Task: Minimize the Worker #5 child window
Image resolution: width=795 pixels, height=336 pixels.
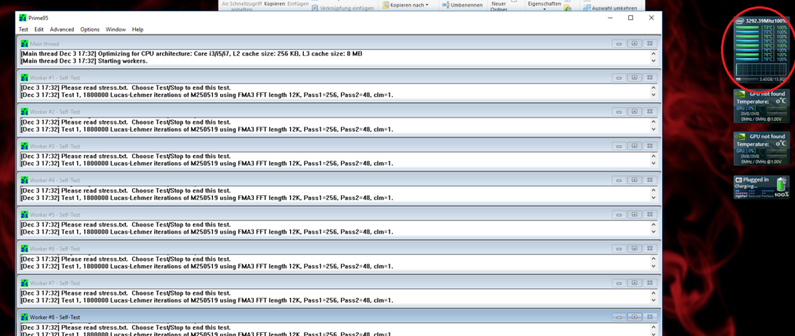Action: pyautogui.click(x=619, y=214)
